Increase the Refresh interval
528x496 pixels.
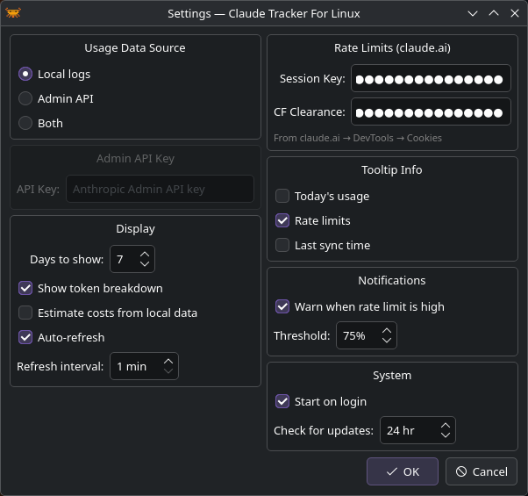tap(168, 362)
